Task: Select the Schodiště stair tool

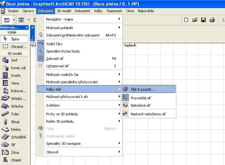Action: click(14, 137)
